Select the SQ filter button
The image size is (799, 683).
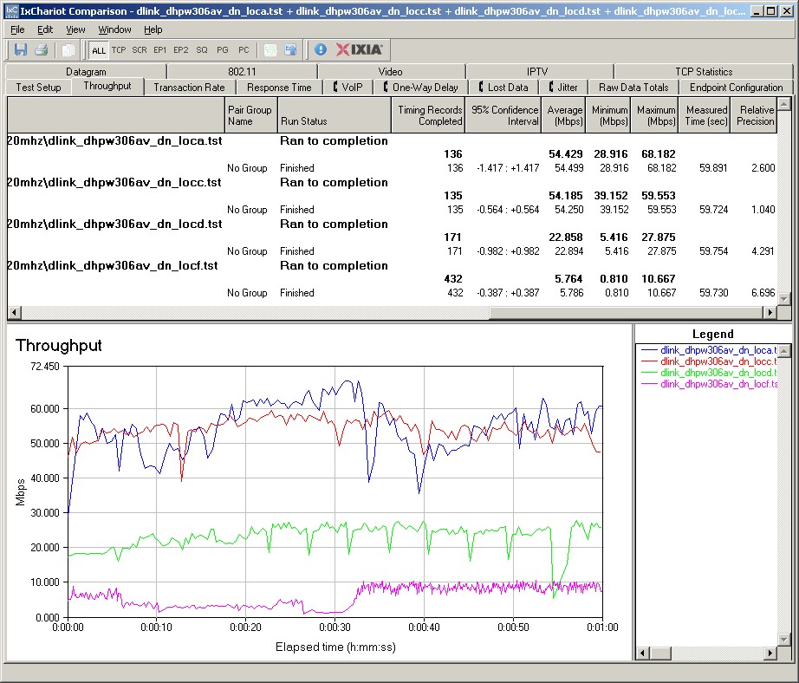(x=202, y=50)
